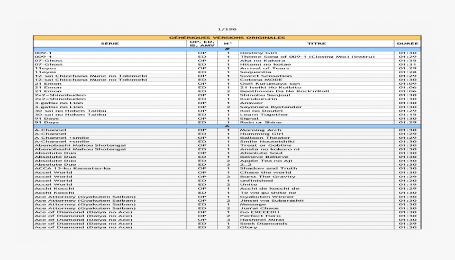Select the 01:28 duration cell
This screenshot has height=260, width=455.
(x=407, y=72)
